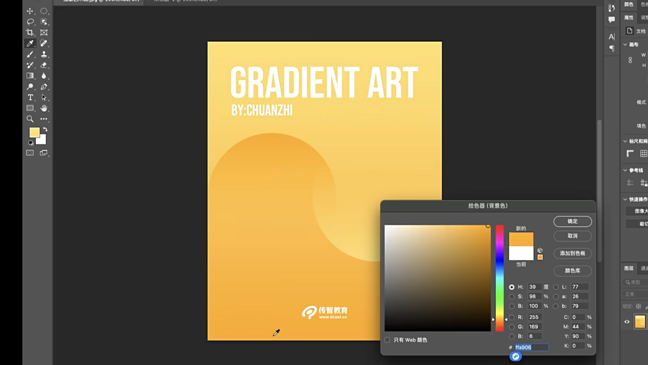The image size is (648, 365).
Task: Select the Horizontal Type tool
Action: pyautogui.click(x=30, y=98)
